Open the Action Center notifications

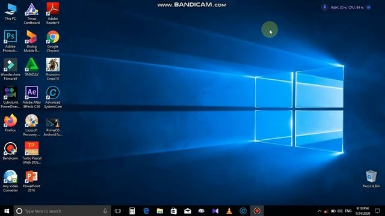(377, 211)
